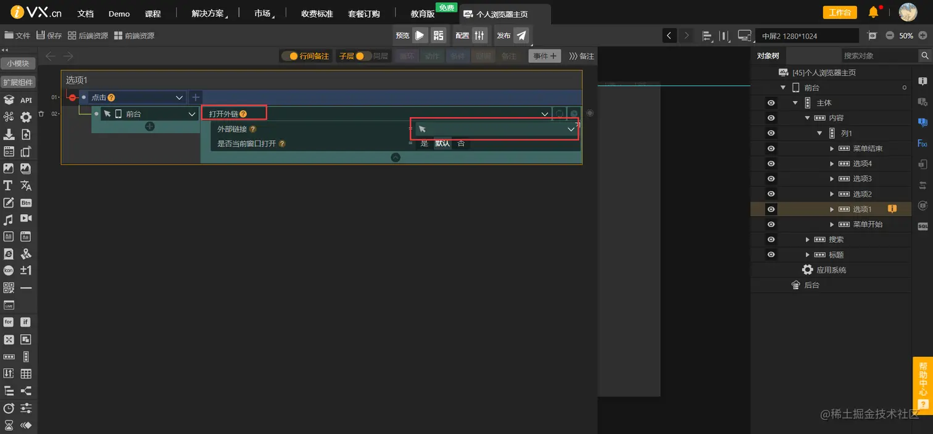Open the user avatar menu
This screenshot has height=434, width=933.
[x=908, y=12]
